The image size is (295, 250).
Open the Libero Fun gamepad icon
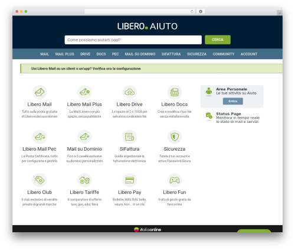pyautogui.click(x=175, y=180)
